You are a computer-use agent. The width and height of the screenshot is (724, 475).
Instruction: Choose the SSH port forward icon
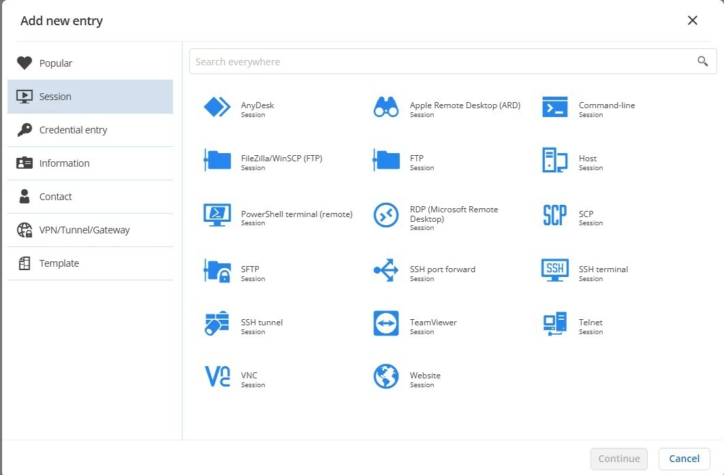click(386, 270)
